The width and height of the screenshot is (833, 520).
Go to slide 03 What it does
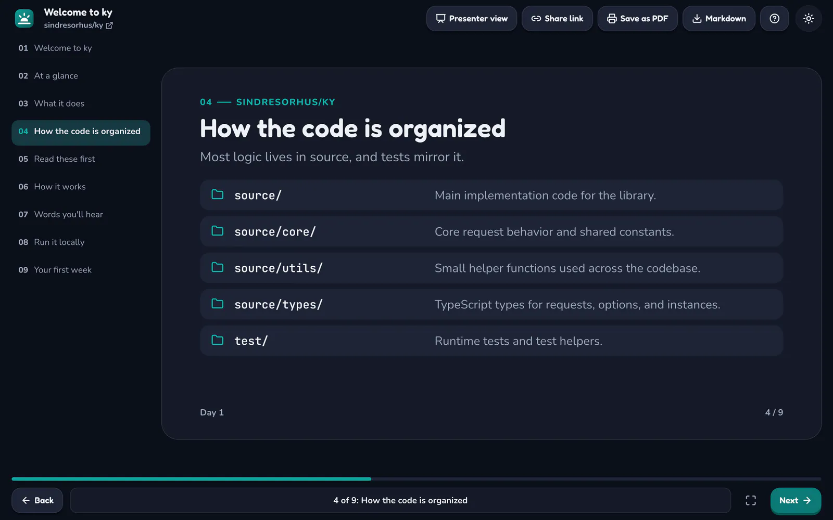click(x=81, y=103)
